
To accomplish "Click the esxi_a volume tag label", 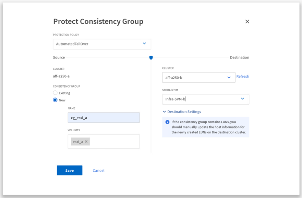I will tap(78, 142).
